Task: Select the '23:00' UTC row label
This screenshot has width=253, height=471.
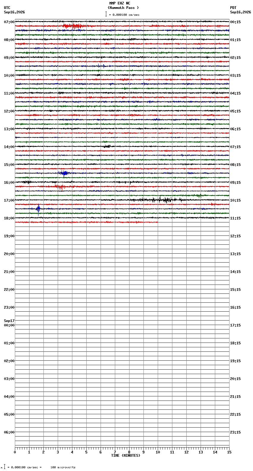Action: click(x=9, y=307)
